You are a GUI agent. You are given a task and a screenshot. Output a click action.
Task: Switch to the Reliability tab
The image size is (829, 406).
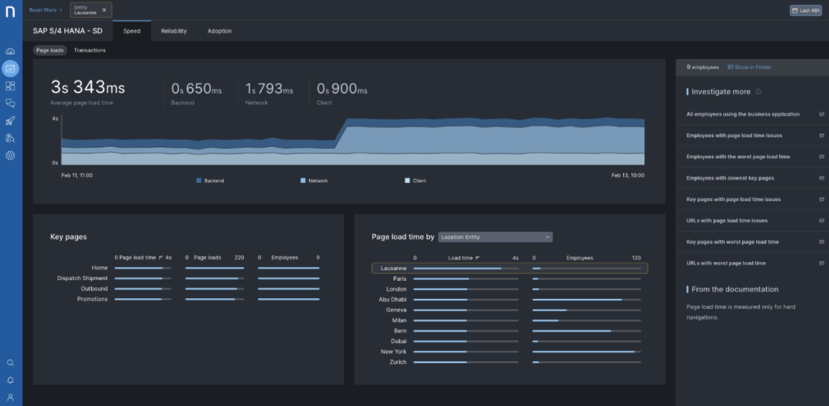173,31
